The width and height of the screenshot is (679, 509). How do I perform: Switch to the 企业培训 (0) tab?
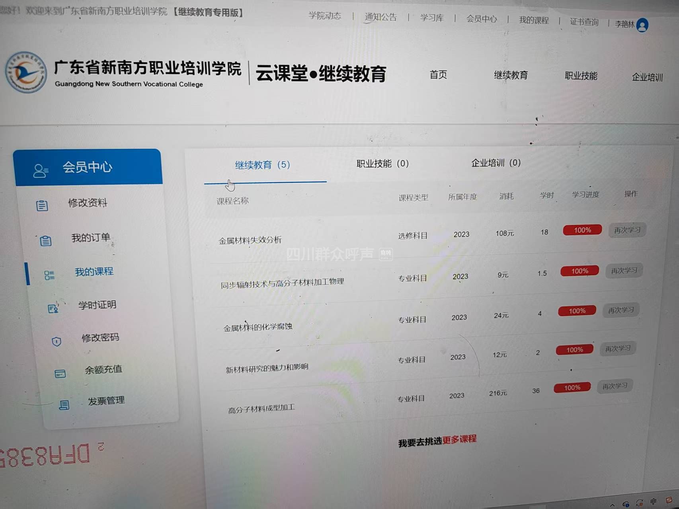tap(496, 163)
